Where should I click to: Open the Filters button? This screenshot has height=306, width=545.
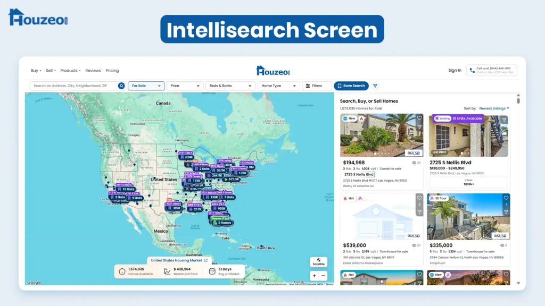[316, 86]
